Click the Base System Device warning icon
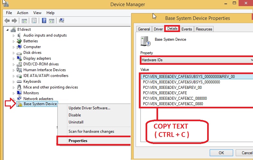 (20, 104)
